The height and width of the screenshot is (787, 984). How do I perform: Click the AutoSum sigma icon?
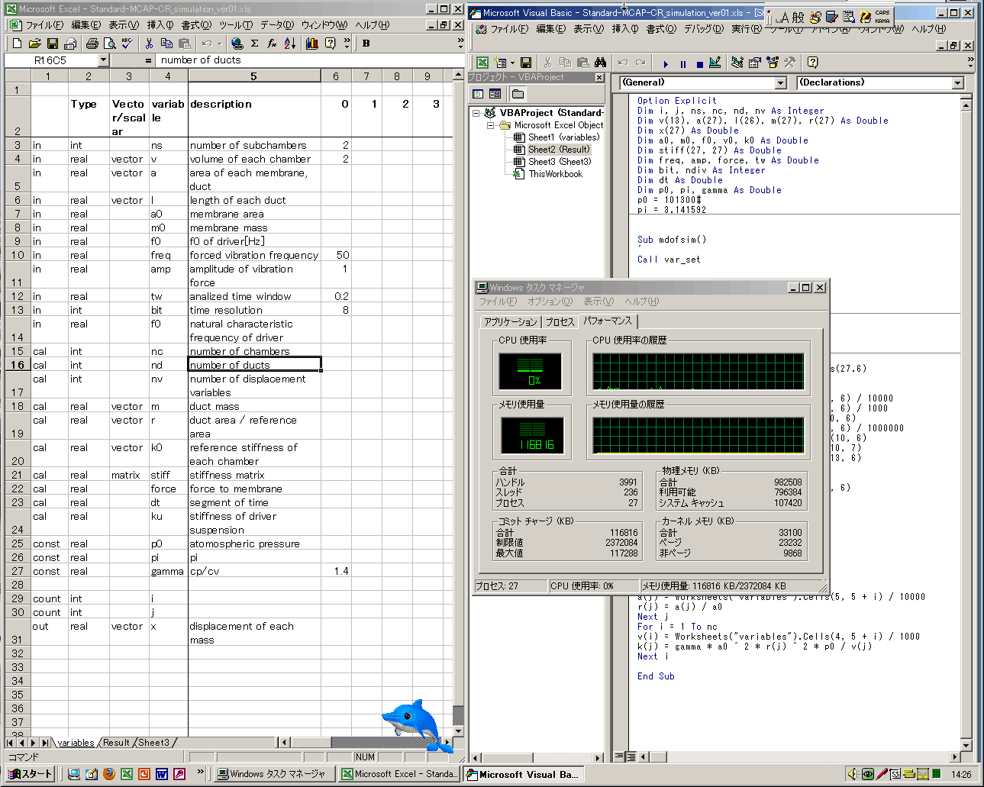pyautogui.click(x=254, y=44)
